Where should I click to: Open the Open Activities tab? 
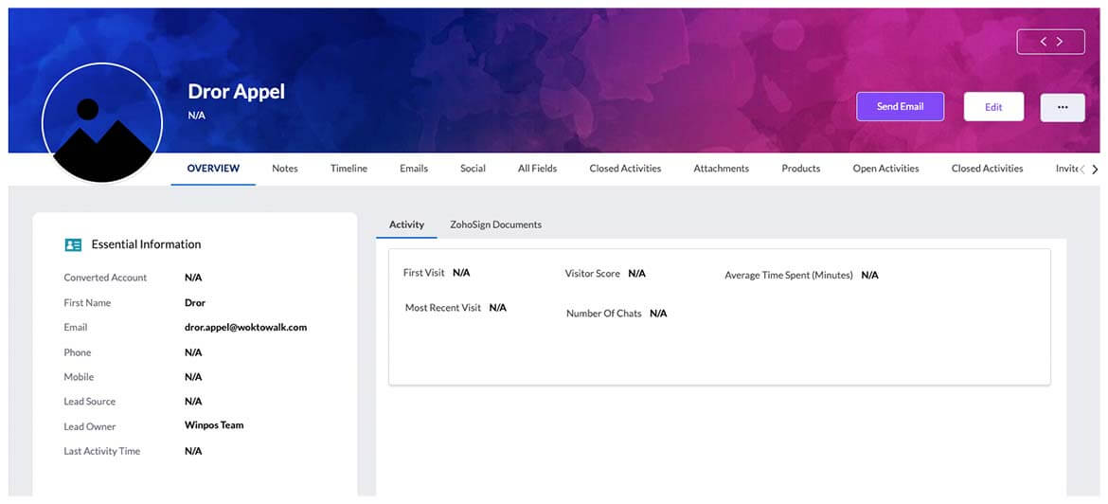point(885,169)
